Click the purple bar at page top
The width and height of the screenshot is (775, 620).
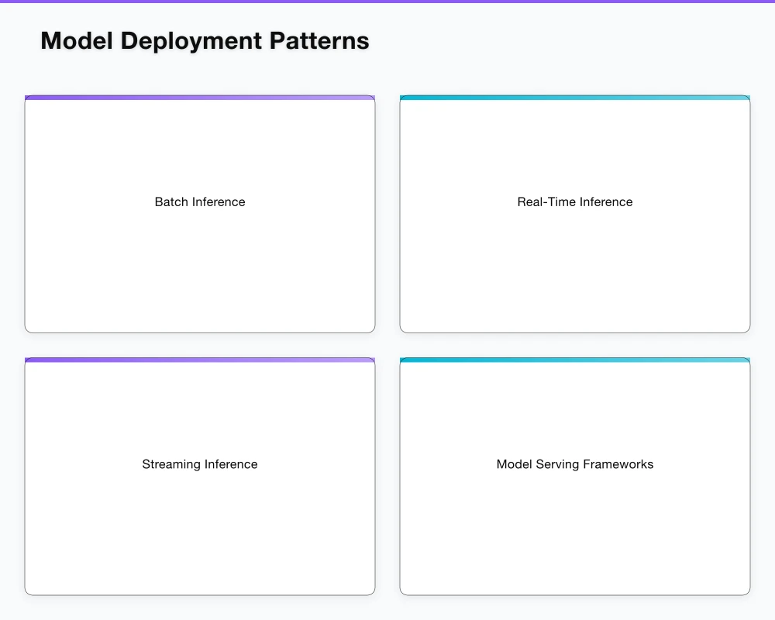click(x=387, y=2)
